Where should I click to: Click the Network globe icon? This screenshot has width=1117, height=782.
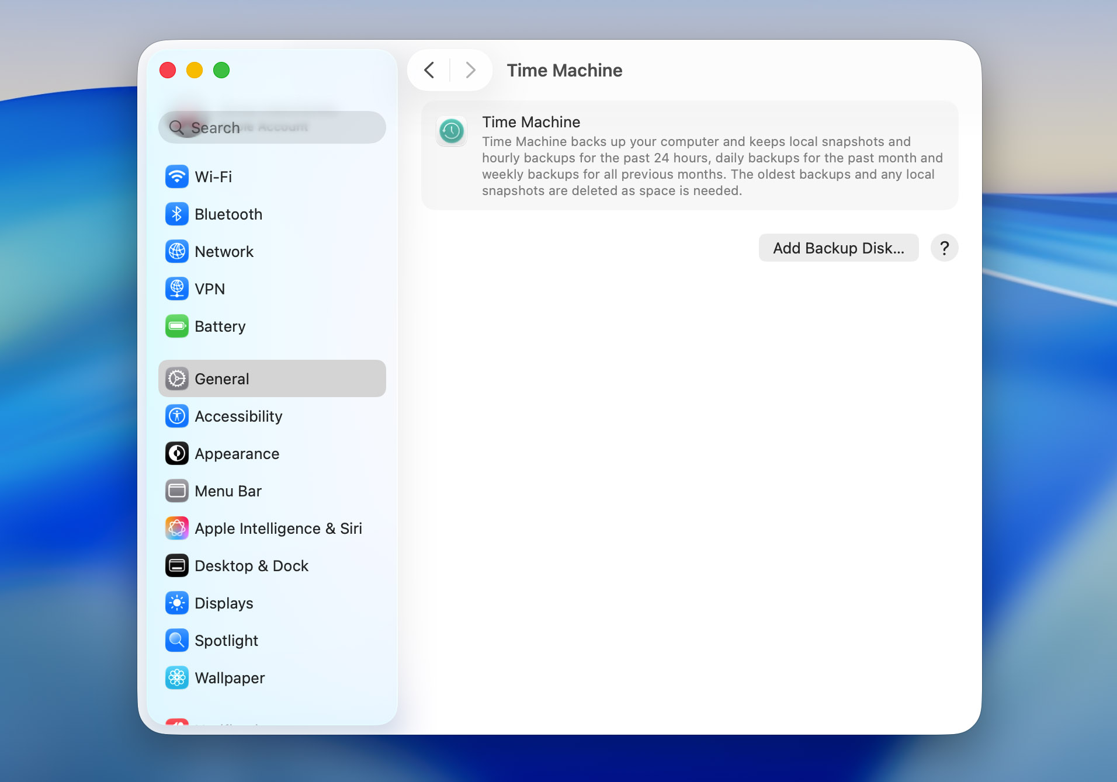click(x=177, y=251)
